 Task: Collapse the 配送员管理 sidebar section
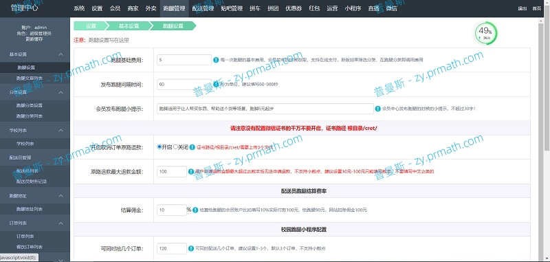(x=60, y=157)
